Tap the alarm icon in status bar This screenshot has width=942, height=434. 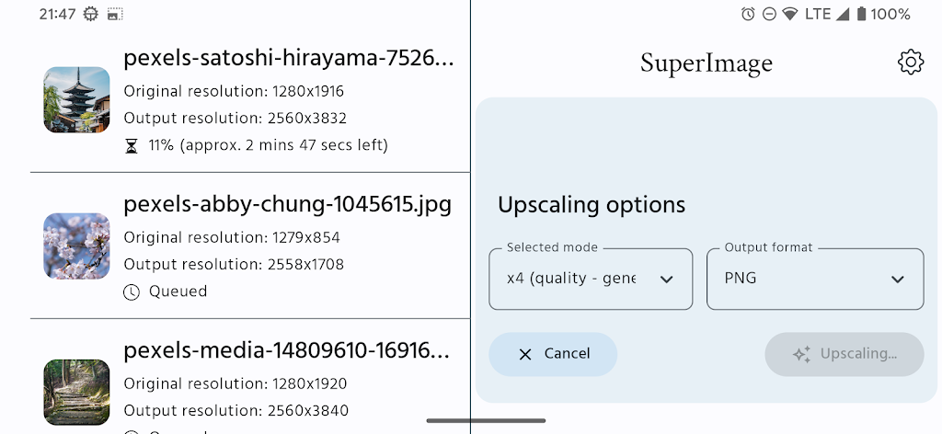(748, 14)
